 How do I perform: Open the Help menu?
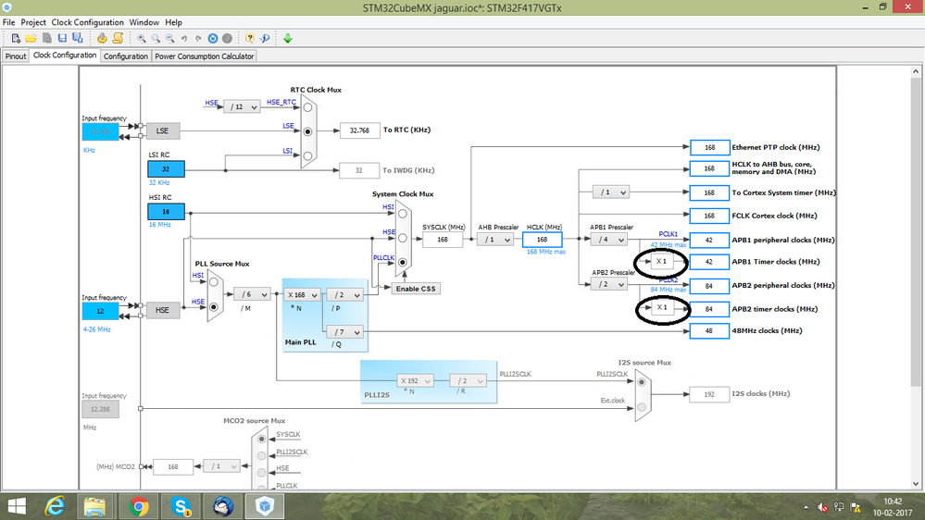pyautogui.click(x=173, y=22)
